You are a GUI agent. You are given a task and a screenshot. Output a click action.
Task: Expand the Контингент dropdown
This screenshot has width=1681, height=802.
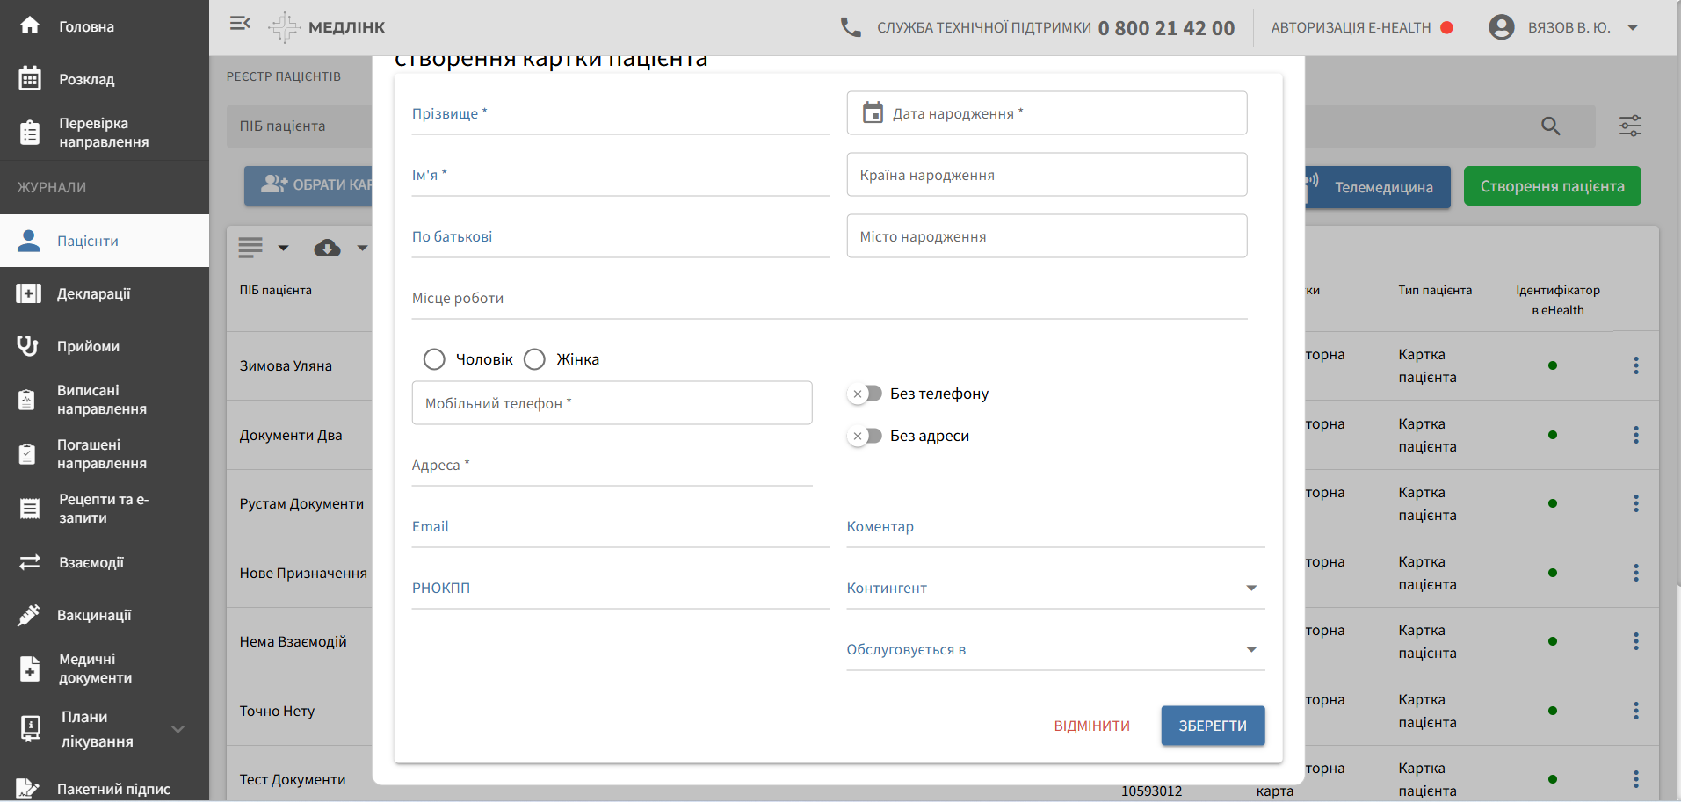pos(1250,588)
